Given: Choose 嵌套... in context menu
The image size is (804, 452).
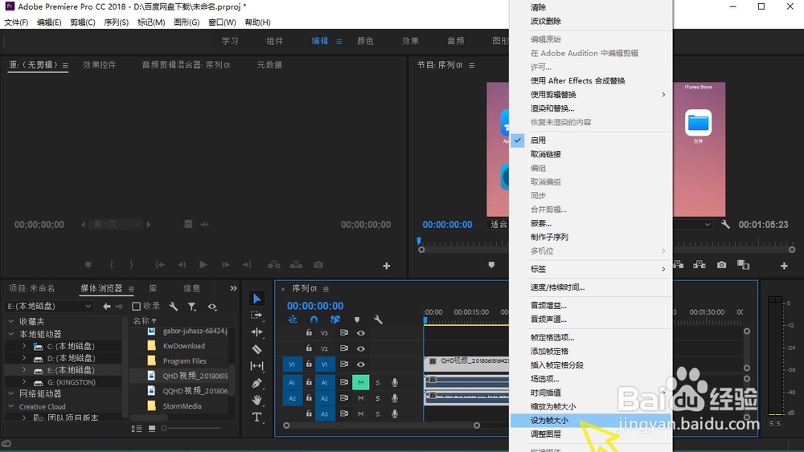Looking at the screenshot, I should pyautogui.click(x=591, y=223).
